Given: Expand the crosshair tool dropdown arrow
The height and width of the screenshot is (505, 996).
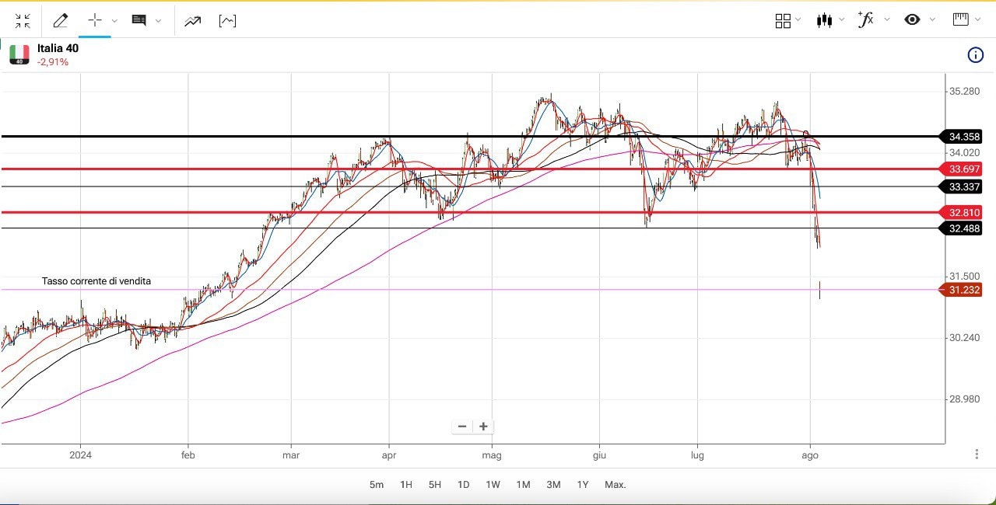Looking at the screenshot, I should [114, 21].
